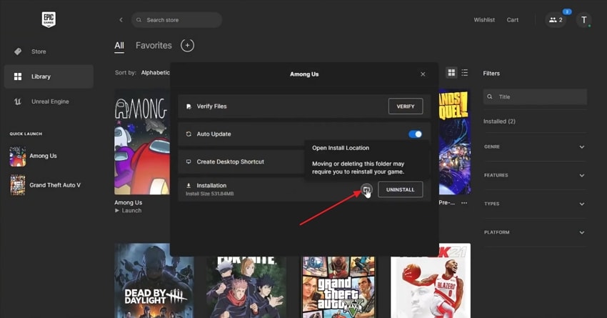Click the Unreal Engine logo icon

(18, 101)
